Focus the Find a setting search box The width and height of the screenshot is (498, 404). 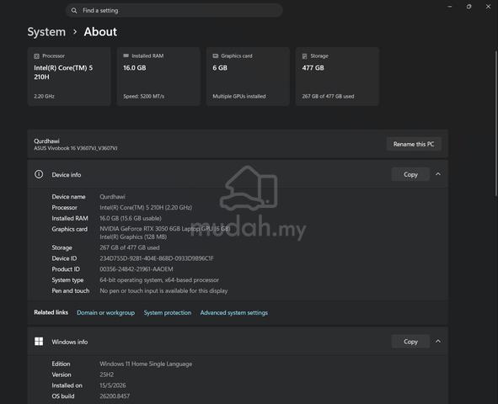174,10
